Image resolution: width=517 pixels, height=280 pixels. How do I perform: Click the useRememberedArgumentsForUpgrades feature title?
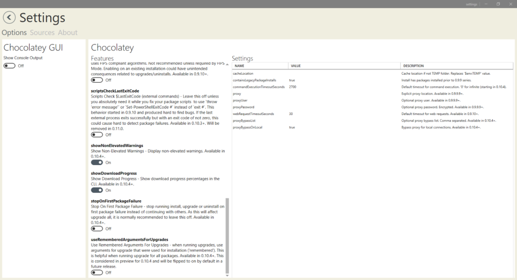tap(130, 240)
